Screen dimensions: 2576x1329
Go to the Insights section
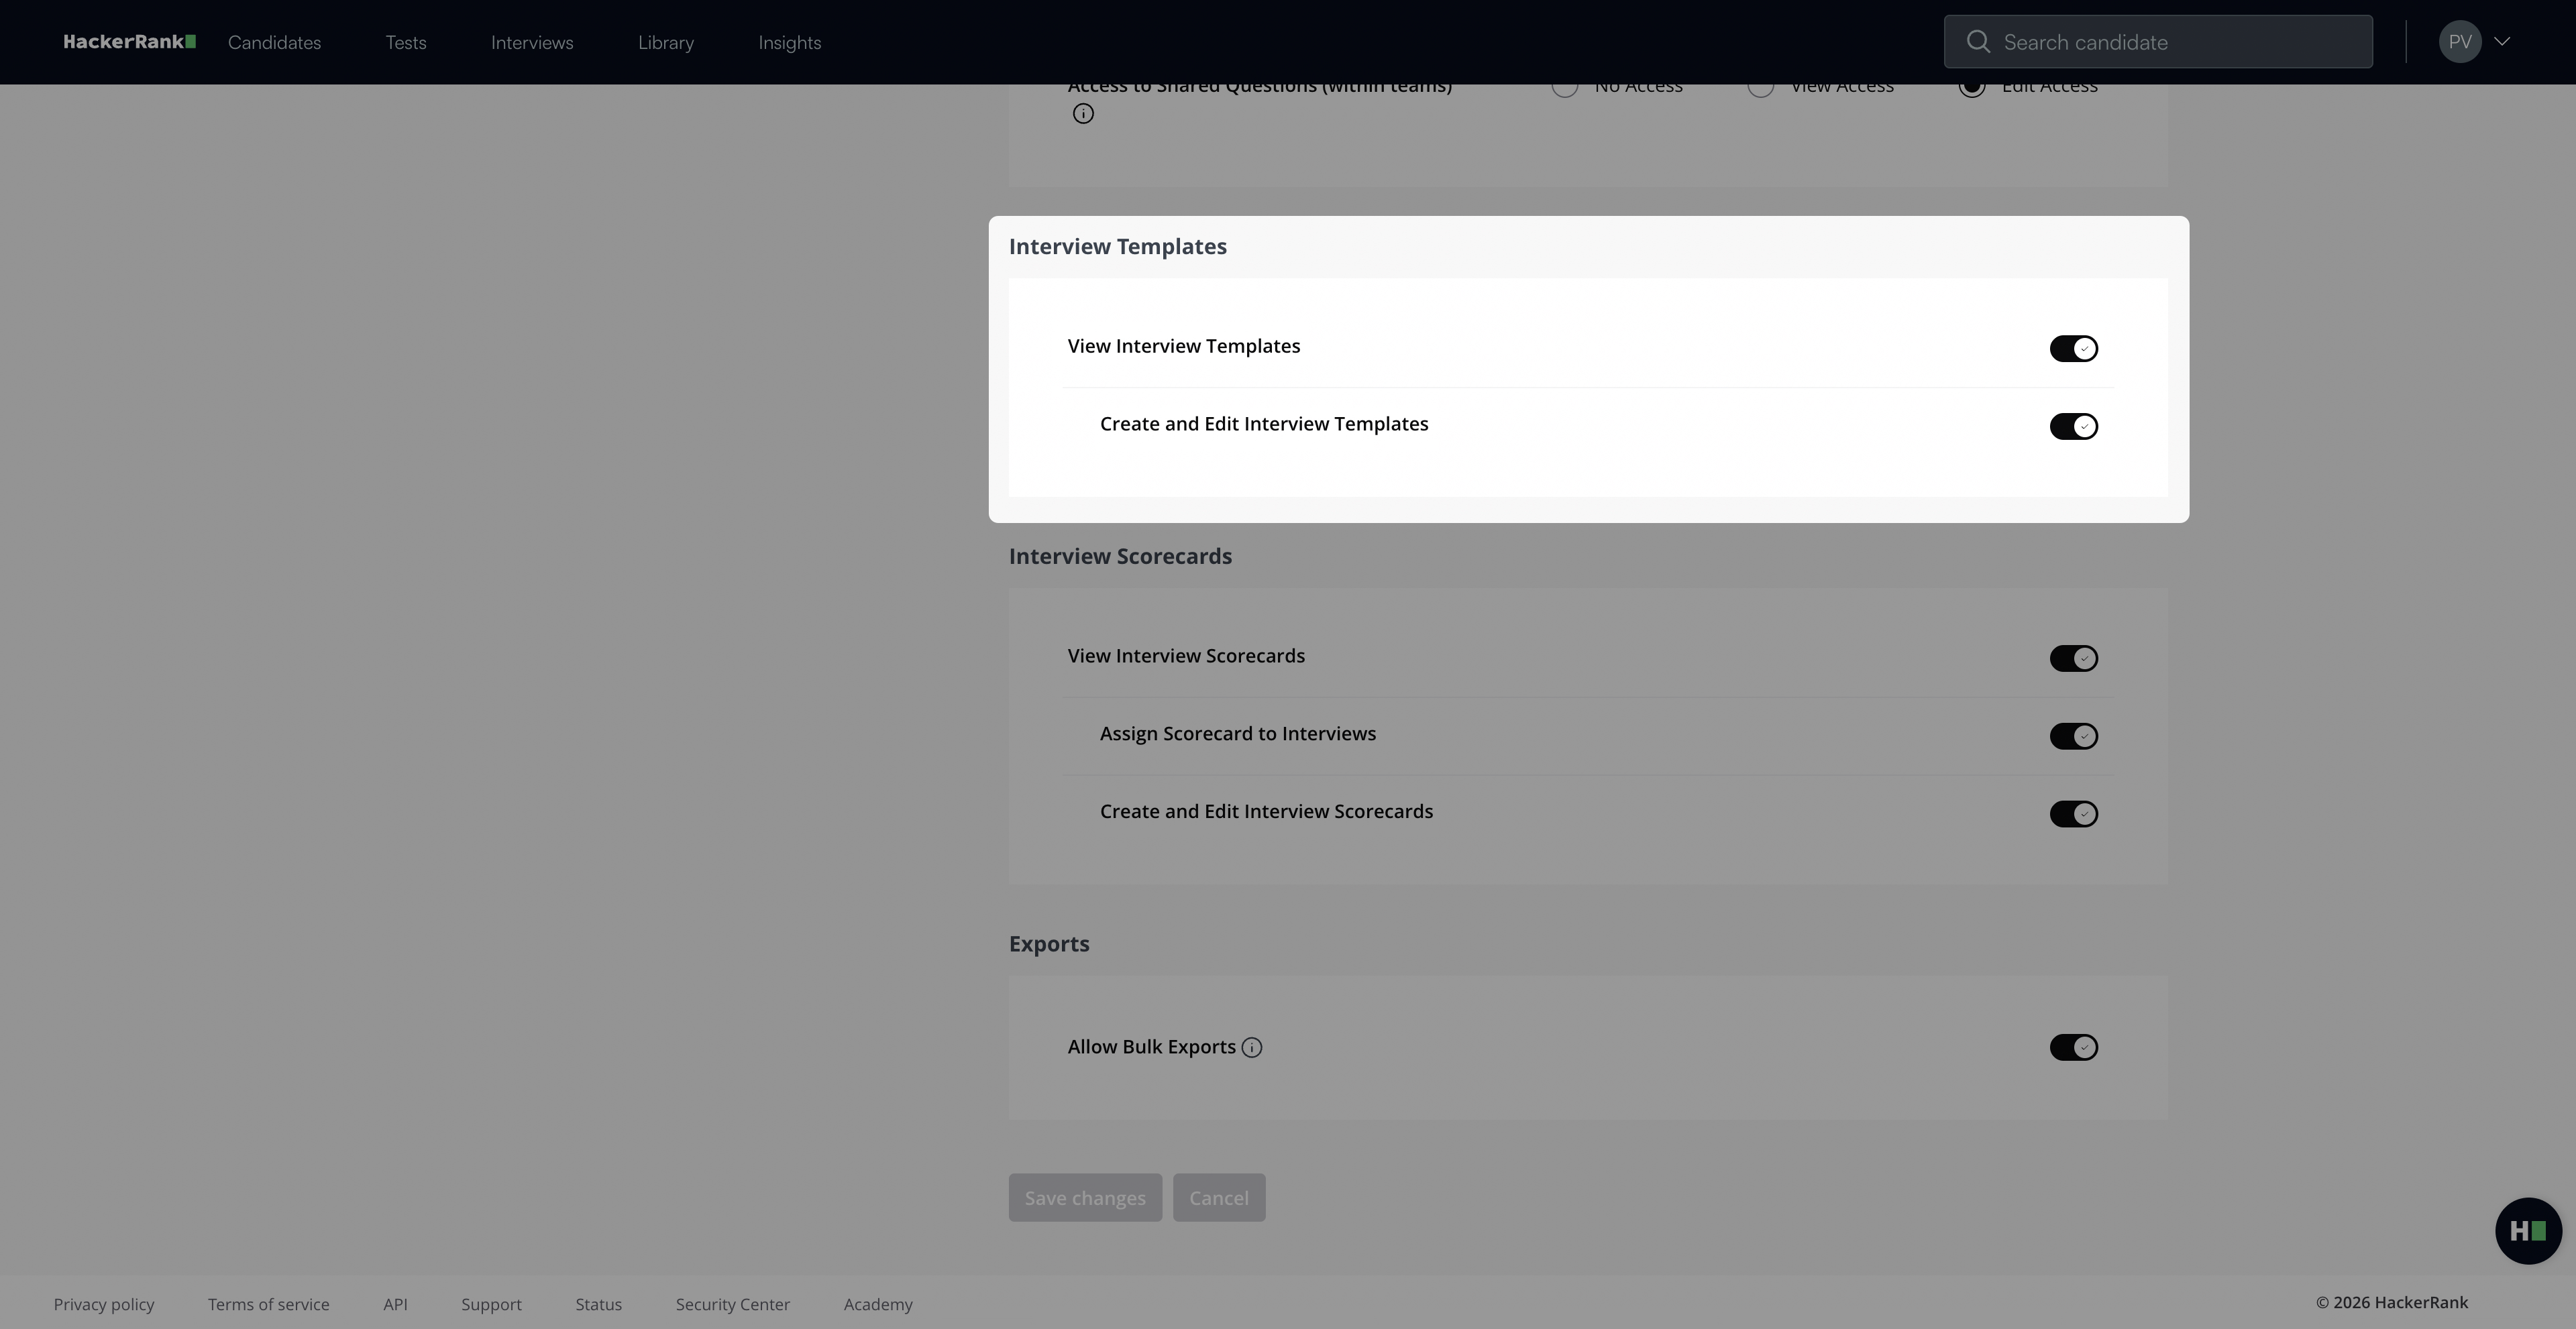click(789, 42)
